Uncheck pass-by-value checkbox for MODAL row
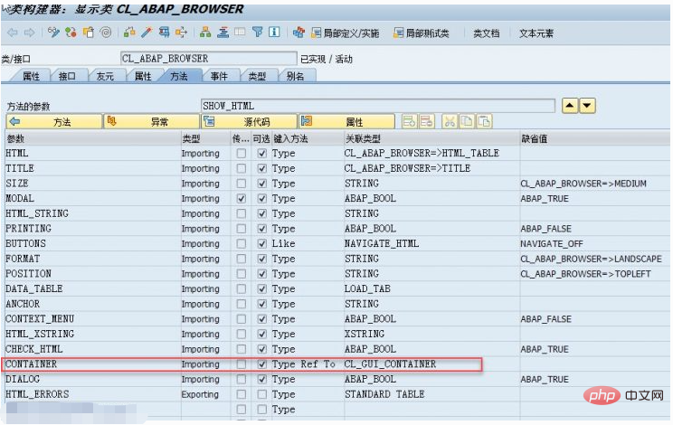 242,199
